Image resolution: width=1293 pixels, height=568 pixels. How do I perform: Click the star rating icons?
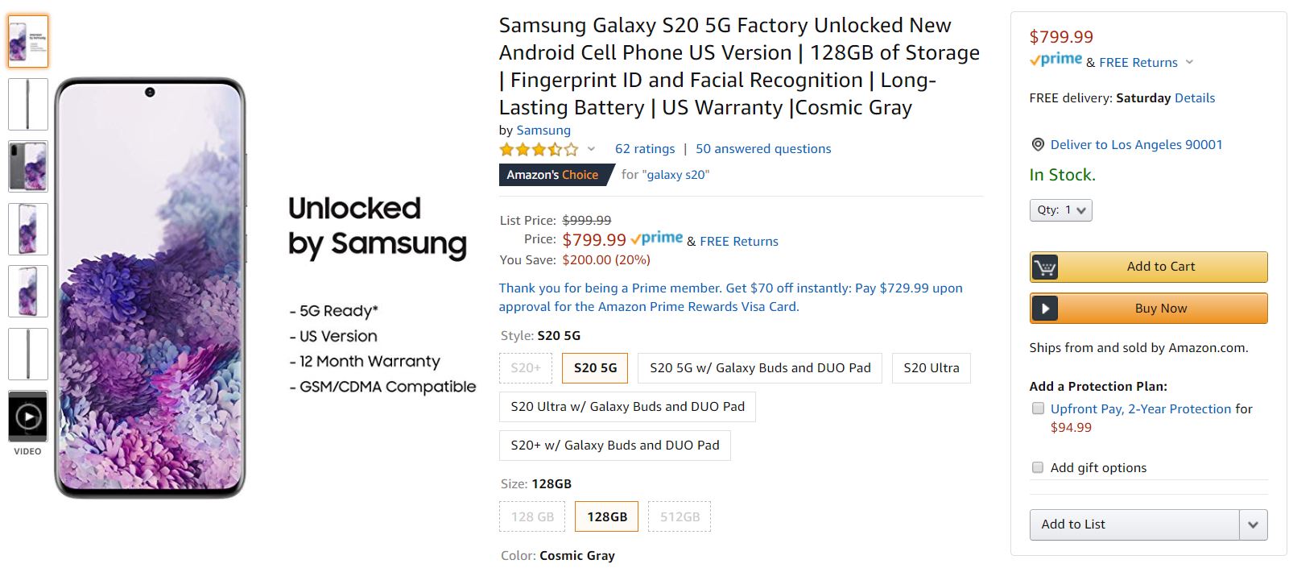point(538,149)
